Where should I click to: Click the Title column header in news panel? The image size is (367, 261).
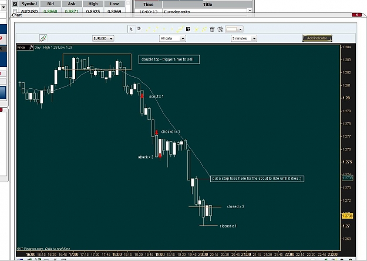(x=207, y=5)
